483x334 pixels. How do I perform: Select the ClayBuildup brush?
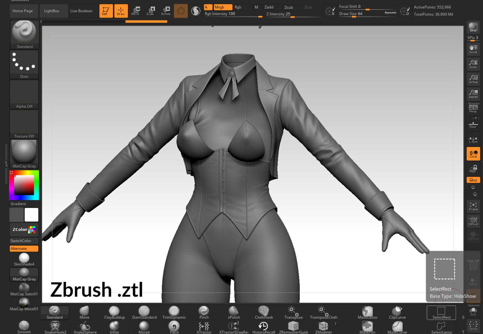(114, 313)
